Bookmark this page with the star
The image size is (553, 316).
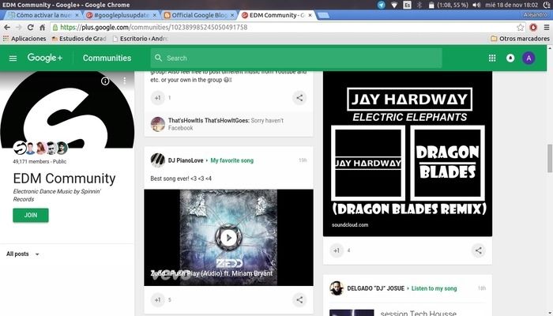point(520,27)
